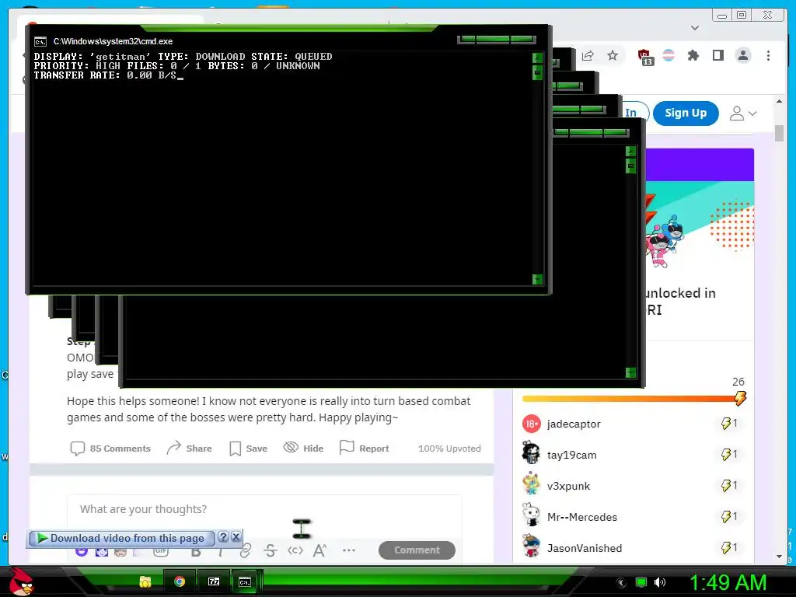
Task: Submit with the Comment button
Action: coord(417,550)
